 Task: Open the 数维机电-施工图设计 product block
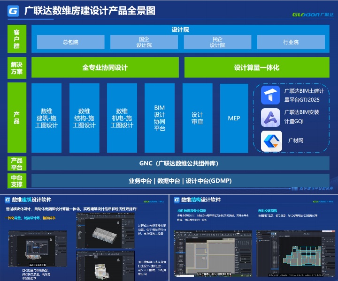(x=122, y=118)
